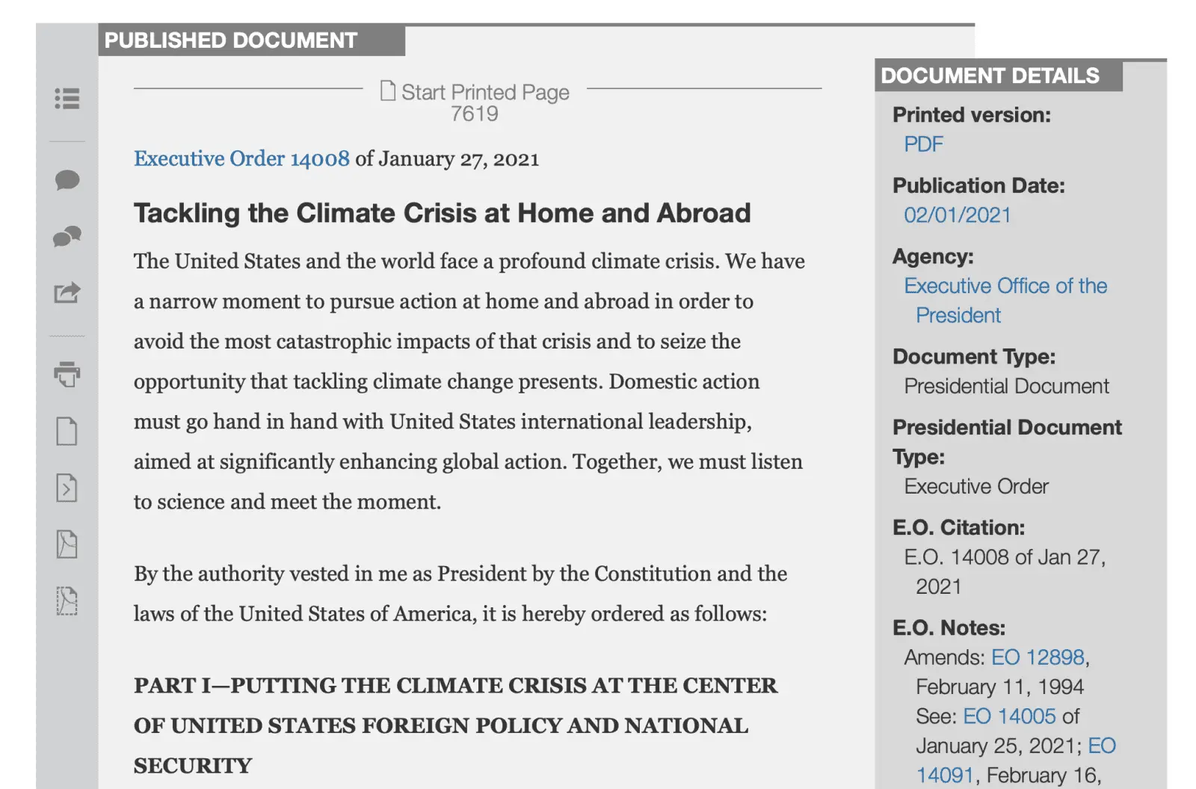Click the publication date 02/01/2021 link
Viewport: 1196px width, 789px height.
pyautogui.click(x=957, y=215)
